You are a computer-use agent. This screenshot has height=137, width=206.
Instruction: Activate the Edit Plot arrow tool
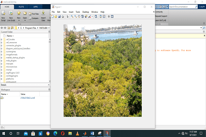(67, 16)
